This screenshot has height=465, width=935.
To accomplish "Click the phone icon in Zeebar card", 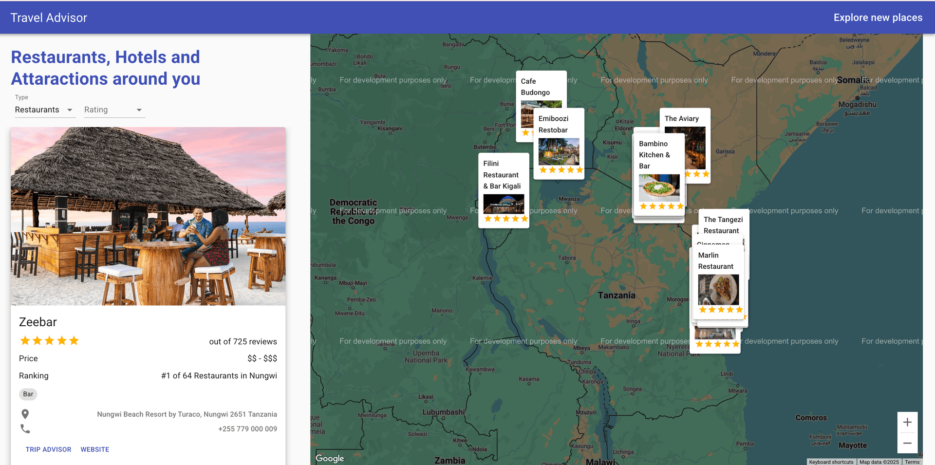I will (25, 429).
